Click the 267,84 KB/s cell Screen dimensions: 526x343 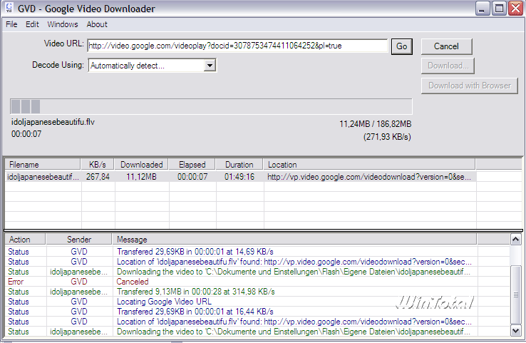(x=98, y=177)
